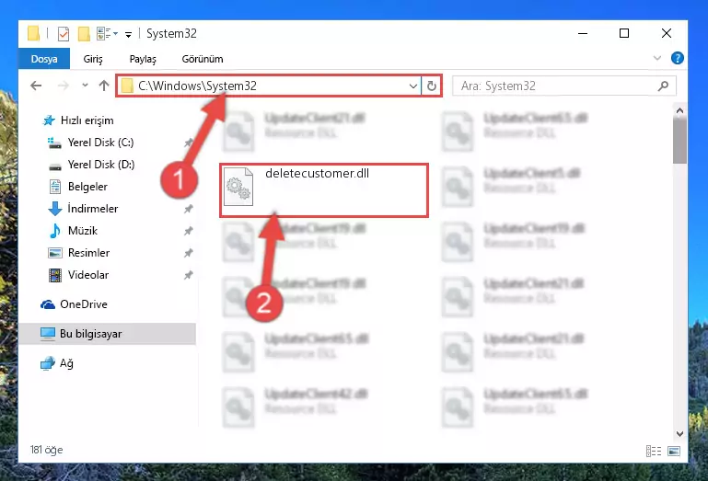Click pin icon next to Yerel Disk (C:)
The height and width of the screenshot is (481, 708).
tap(189, 143)
